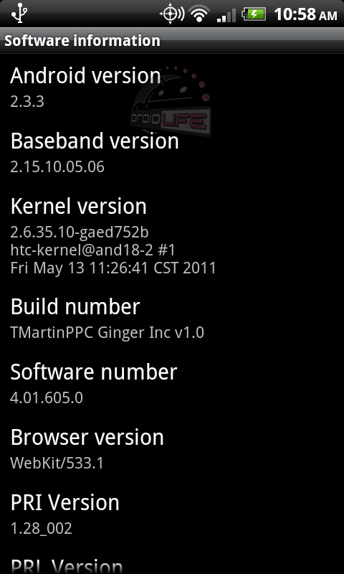Tap the Wi-Fi signal icon
The height and width of the screenshot is (574, 344).
click(x=199, y=14)
